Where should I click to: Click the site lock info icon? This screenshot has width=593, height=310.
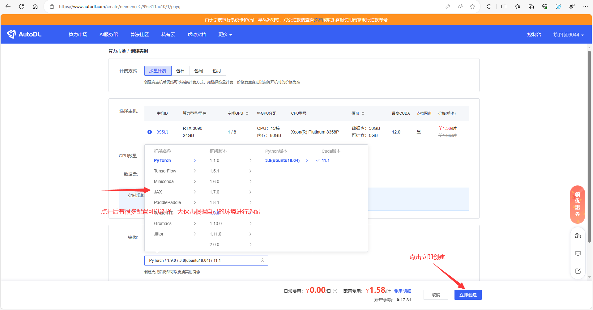[52, 6]
